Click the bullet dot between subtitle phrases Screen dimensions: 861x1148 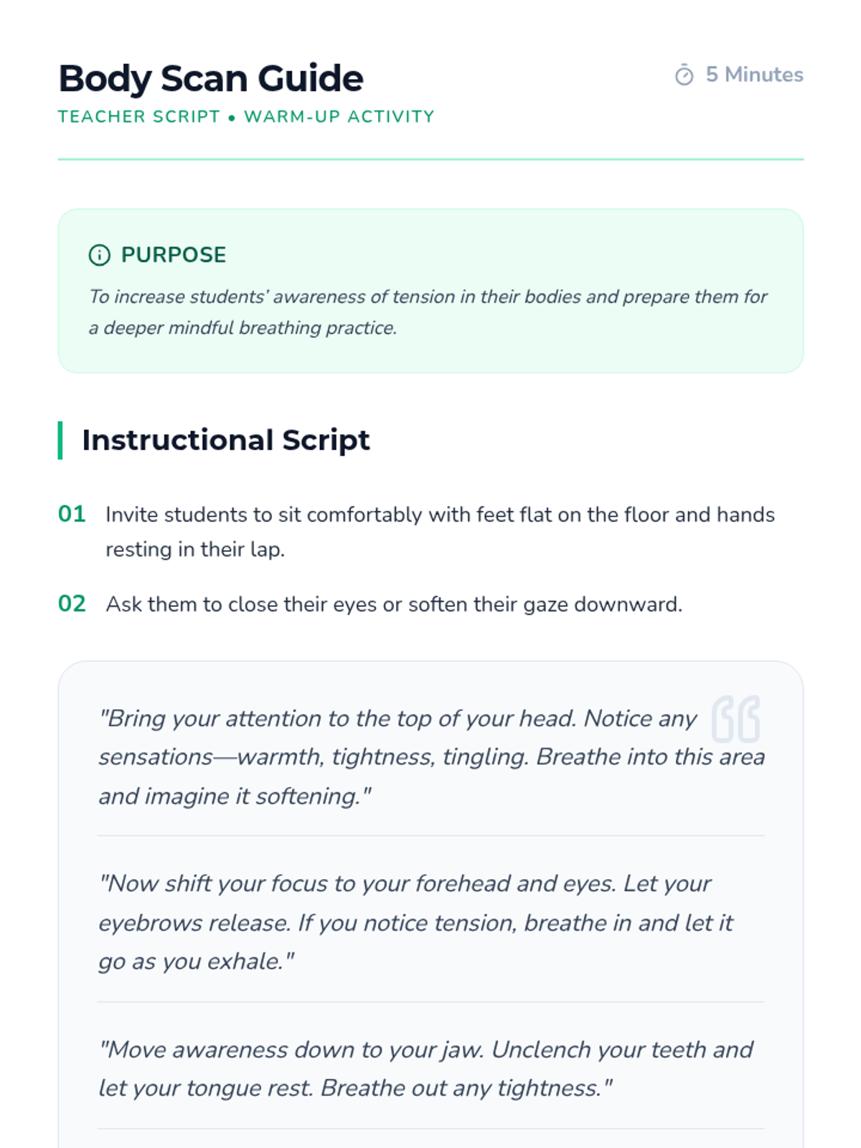tap(232, 118)
